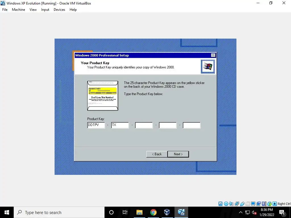Focus the first product key field DDTPV

pyautogui.click(x=96, y=125)
